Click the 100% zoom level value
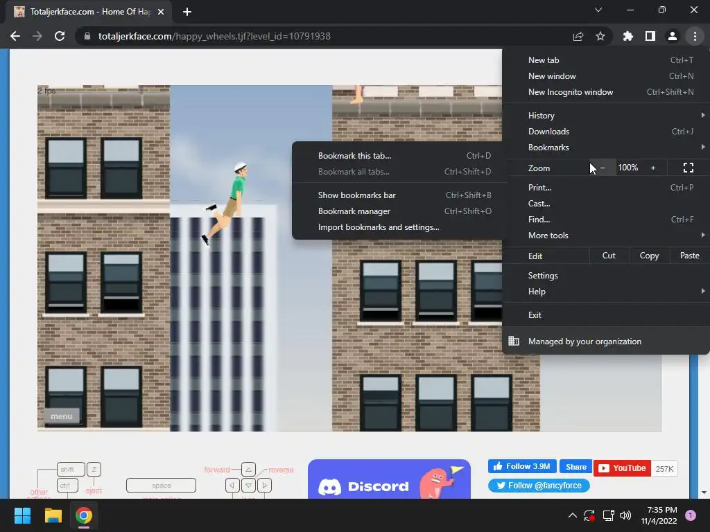This screenshot has height=532, width=710. (627, 168)
